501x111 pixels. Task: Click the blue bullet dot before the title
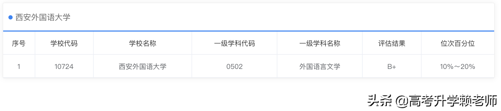[11, 17]
